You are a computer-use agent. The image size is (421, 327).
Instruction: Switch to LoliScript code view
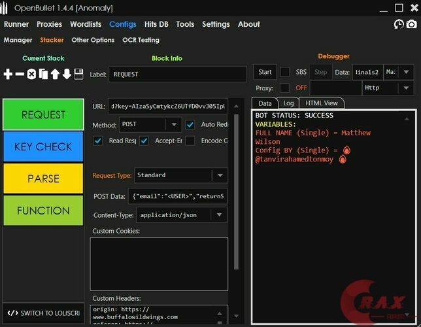pos(43,313)
